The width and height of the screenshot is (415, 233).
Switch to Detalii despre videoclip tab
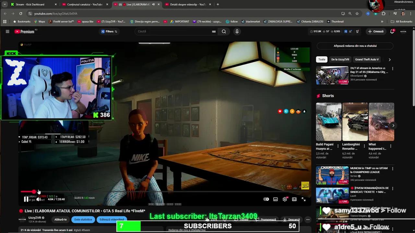tap(188, 5)
